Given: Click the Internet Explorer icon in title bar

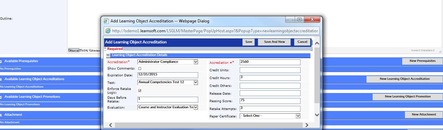Looking at the screenshot, I should point(106,21).
